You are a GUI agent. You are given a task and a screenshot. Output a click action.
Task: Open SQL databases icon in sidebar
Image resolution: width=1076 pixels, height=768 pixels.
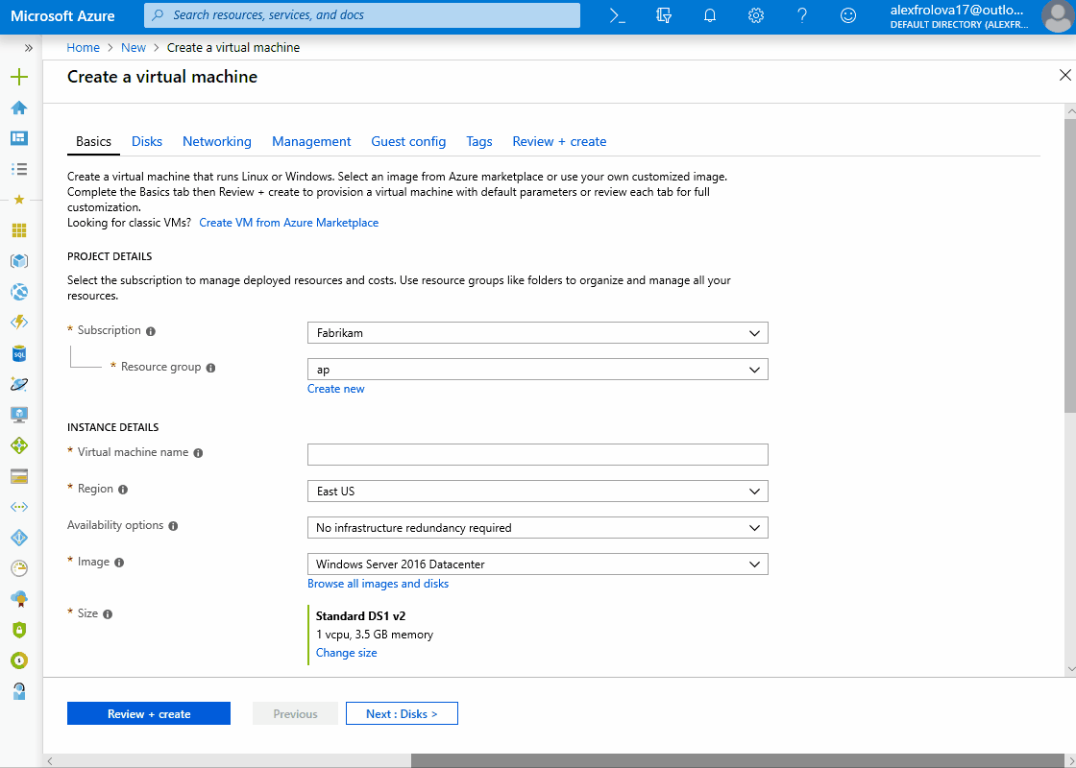[x=19, y=353]
